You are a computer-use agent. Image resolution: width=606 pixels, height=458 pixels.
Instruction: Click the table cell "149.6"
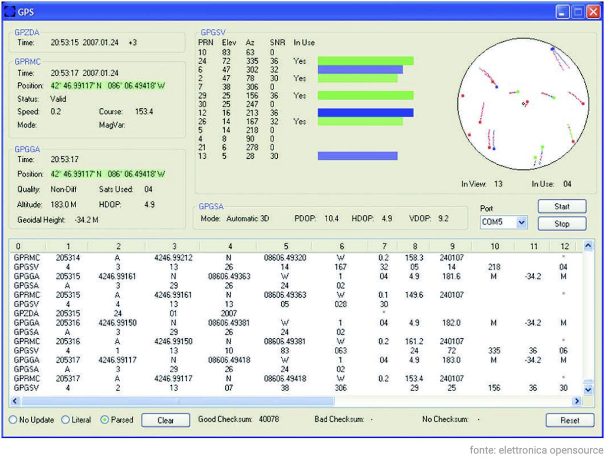415,295
